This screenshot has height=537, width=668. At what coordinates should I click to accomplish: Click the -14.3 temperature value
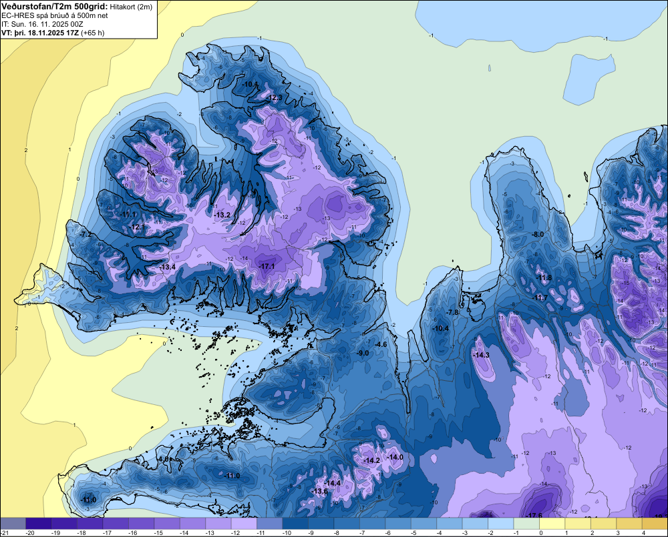pyautogui.click(x=482, y=356)
